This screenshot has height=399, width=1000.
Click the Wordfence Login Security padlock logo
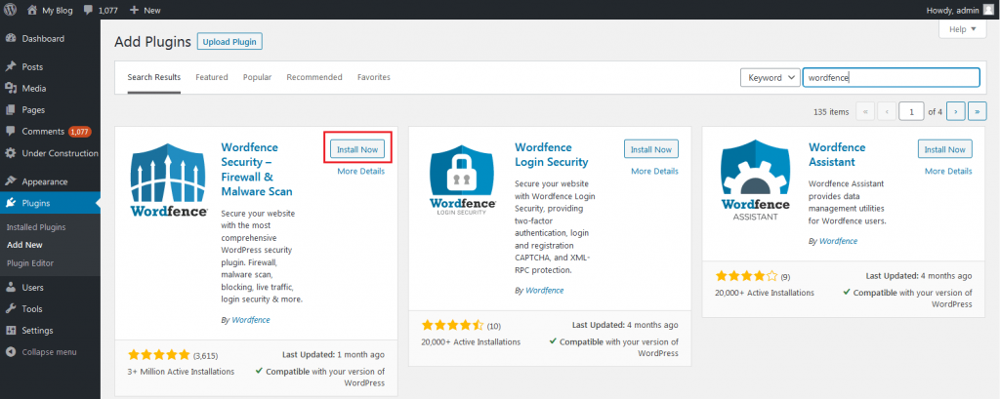tap(462, 180)
